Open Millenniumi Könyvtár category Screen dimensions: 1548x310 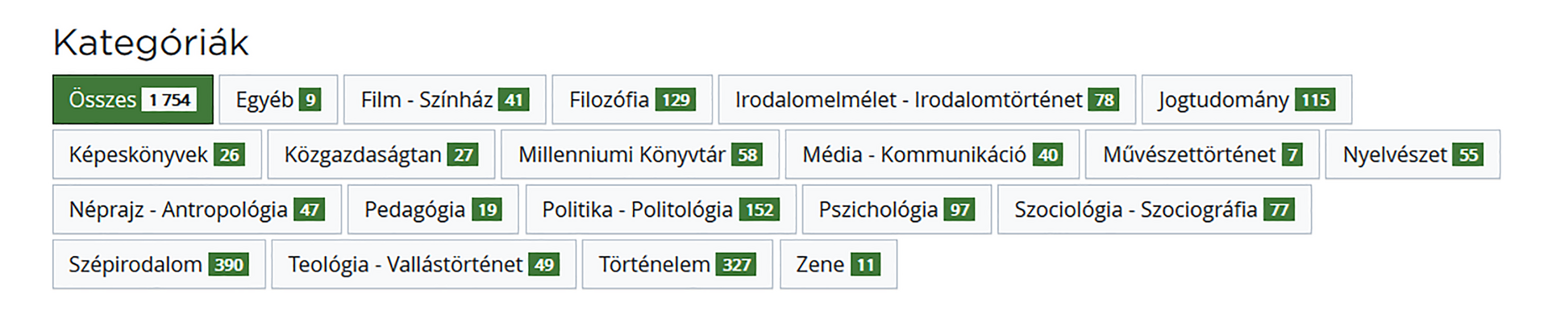640,155
